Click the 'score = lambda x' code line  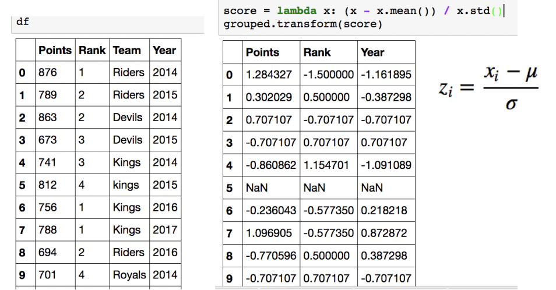pos(363,10)
